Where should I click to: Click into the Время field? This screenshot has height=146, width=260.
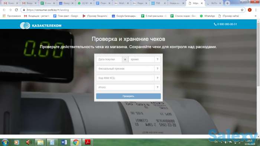coord(142,59)
